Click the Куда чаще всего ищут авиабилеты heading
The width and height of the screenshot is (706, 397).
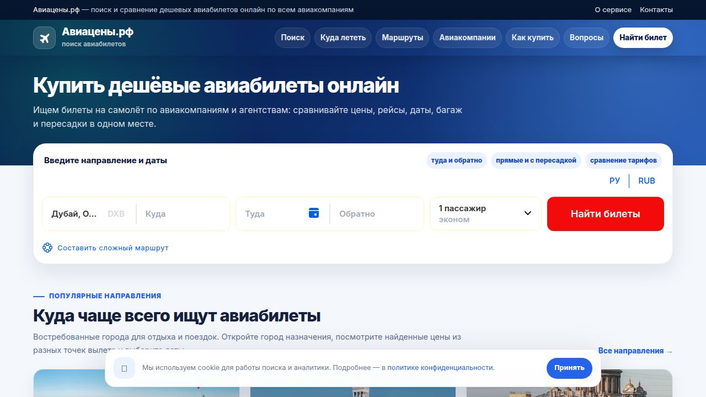pos(176,316)
